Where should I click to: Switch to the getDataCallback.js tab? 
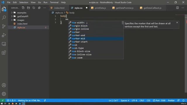pos(152,8)
